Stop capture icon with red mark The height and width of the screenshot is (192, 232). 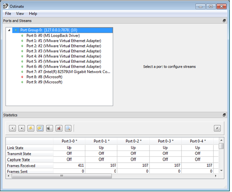pos(59,128)
